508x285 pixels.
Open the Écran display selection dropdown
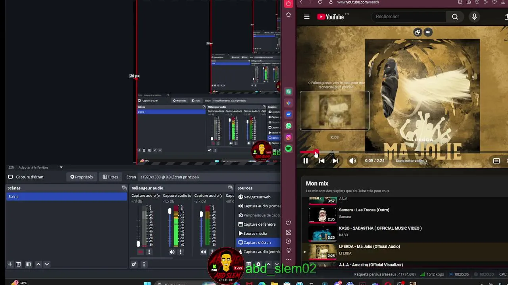(x=210, y=177)
